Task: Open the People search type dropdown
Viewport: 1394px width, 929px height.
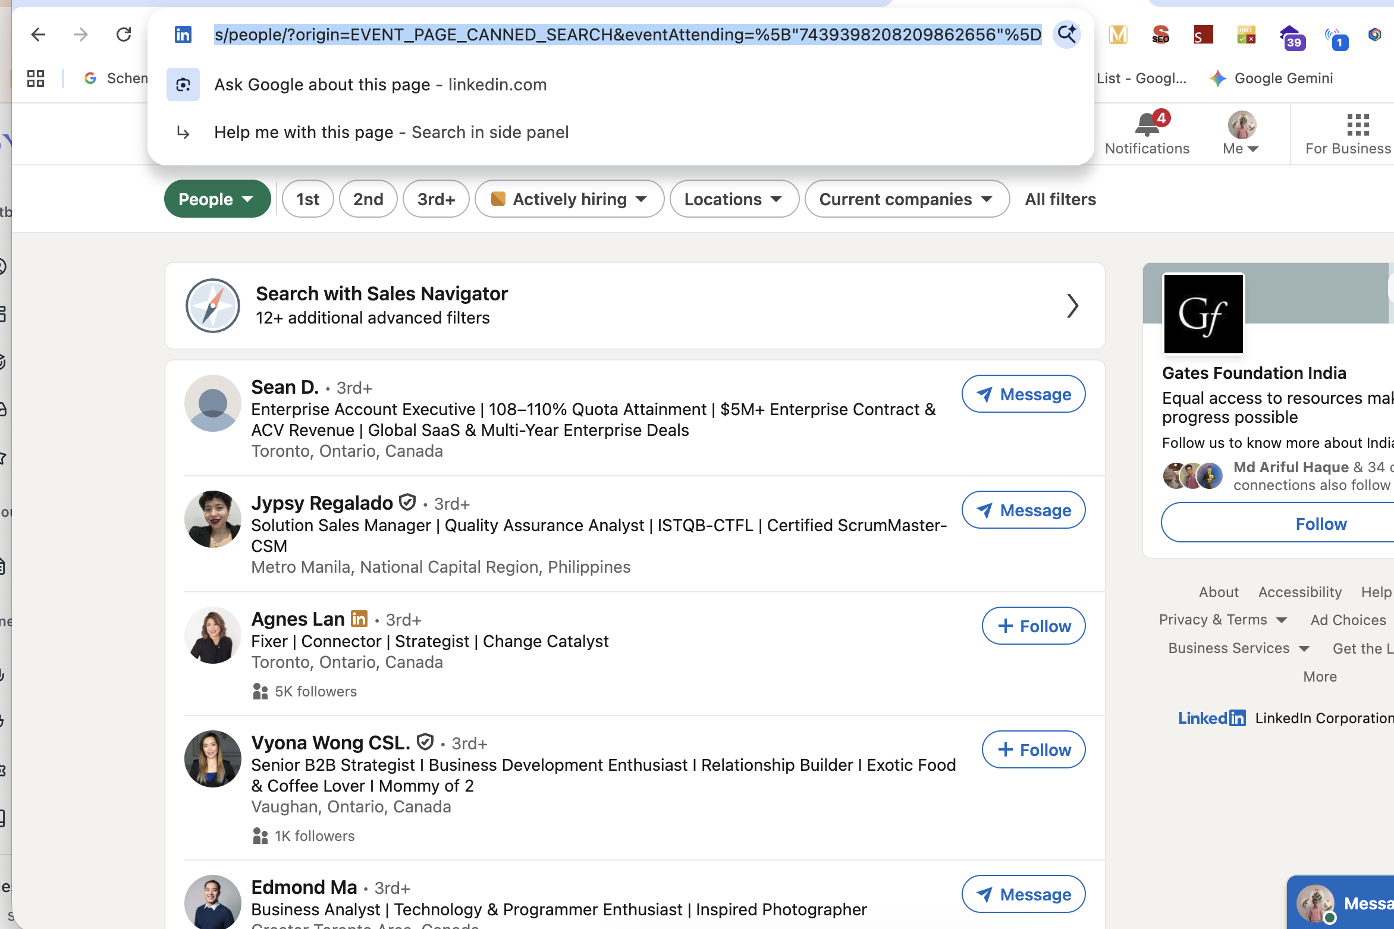Action: [x=217, y=199]
